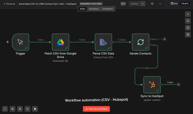Viewport: 193px width, 114px height.
Task: Publish the workflow
Action: (135, 4)
